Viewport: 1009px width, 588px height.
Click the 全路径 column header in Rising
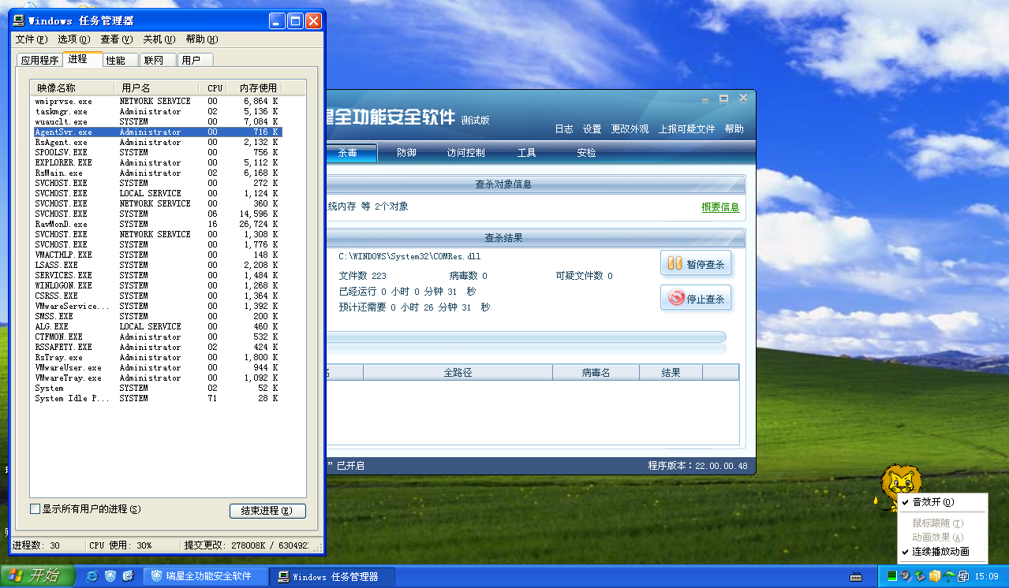(458, 372)
